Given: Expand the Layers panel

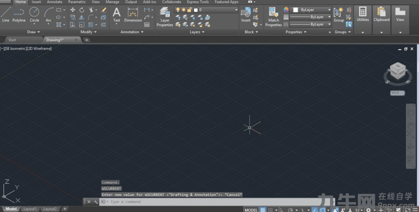Looking at the screenshot, I should [197, 32].
